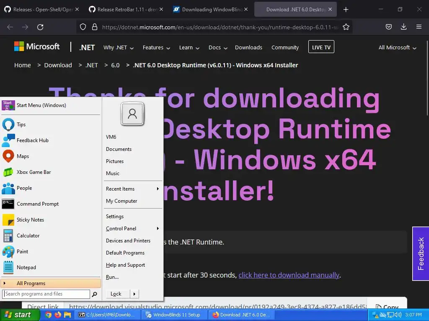The height and width of the screenshot is (321, 429).
Task: Launch Calculator from Start menu
Action: click(x=51, y=236)
